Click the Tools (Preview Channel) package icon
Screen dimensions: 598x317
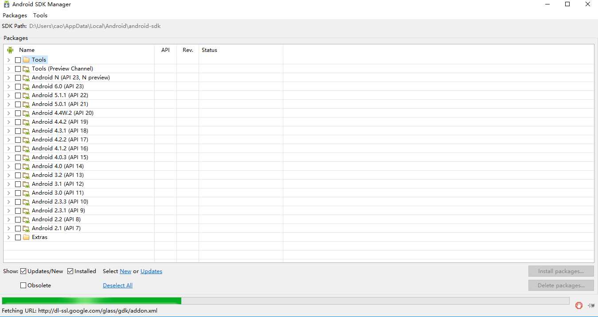tap(26, 69)
